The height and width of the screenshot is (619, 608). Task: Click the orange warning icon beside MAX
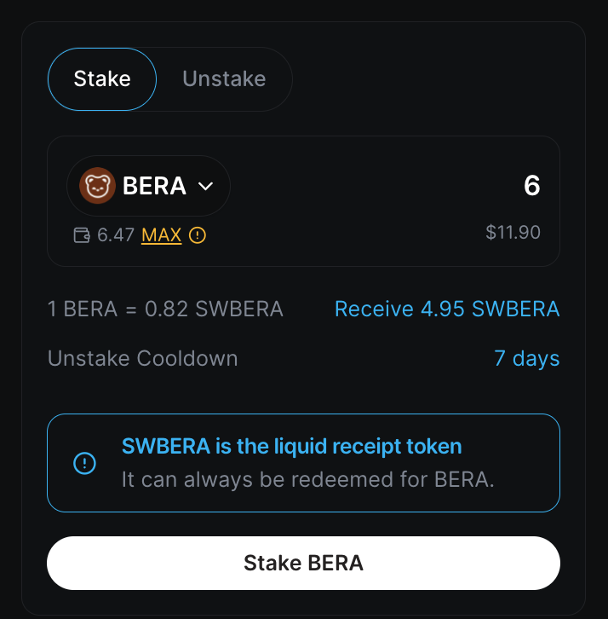(197, 235)
